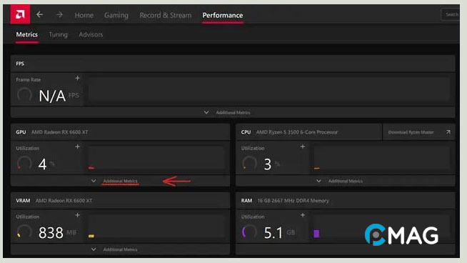Click the CPU Utilization label

coord(253,148)
